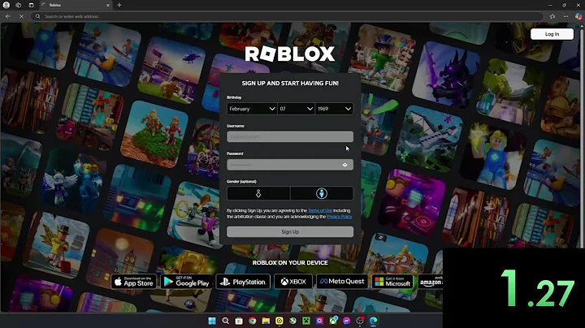
Task: Open the Copilot icon in toolbar
Action: 578,16
